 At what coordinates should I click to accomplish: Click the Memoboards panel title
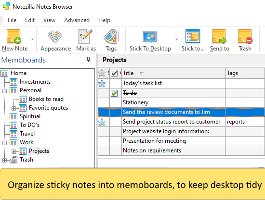pos(24,60)
